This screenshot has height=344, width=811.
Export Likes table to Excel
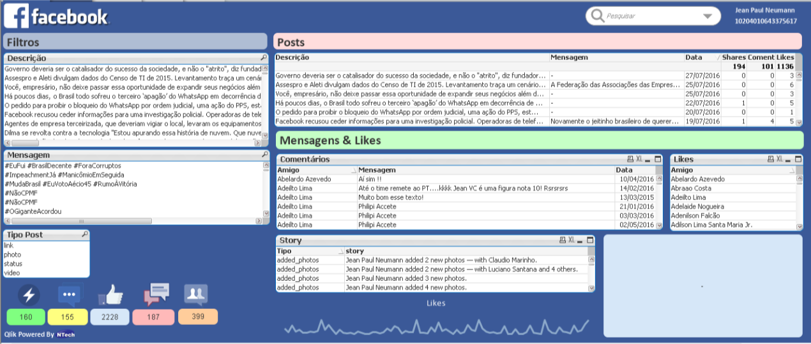(779, 159)
